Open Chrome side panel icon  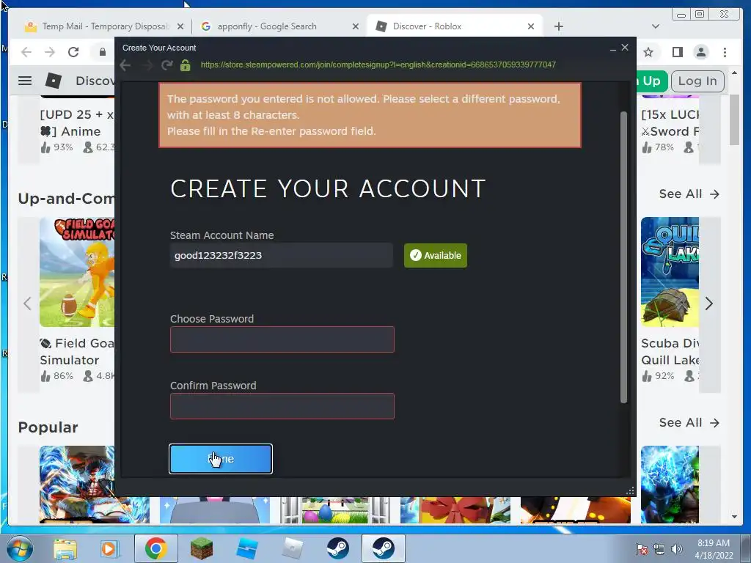click(677, 52)
